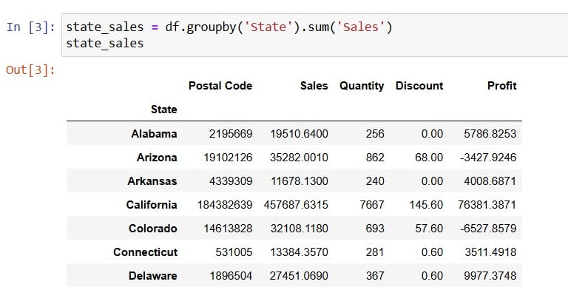The width and height of the screenshot is (568, 290).
Task: Click the Discount column header
Action: click(419, 86)
